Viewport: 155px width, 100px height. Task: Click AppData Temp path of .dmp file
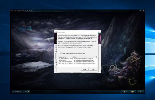(84, 59)
